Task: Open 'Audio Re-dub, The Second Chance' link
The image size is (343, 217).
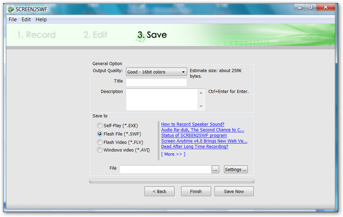Action: point(203,130)
